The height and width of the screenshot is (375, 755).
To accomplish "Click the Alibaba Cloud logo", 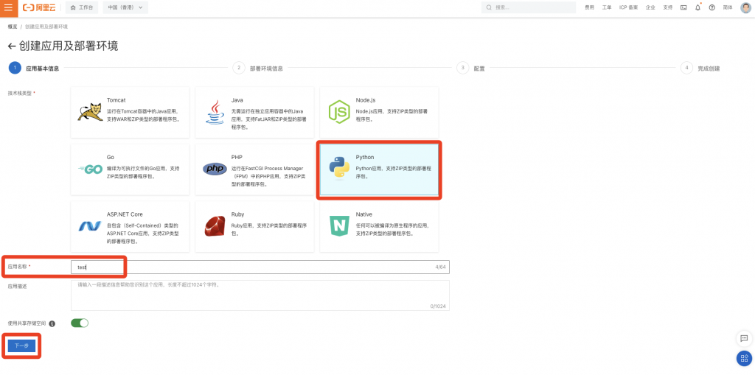I will tap(40, 7).
